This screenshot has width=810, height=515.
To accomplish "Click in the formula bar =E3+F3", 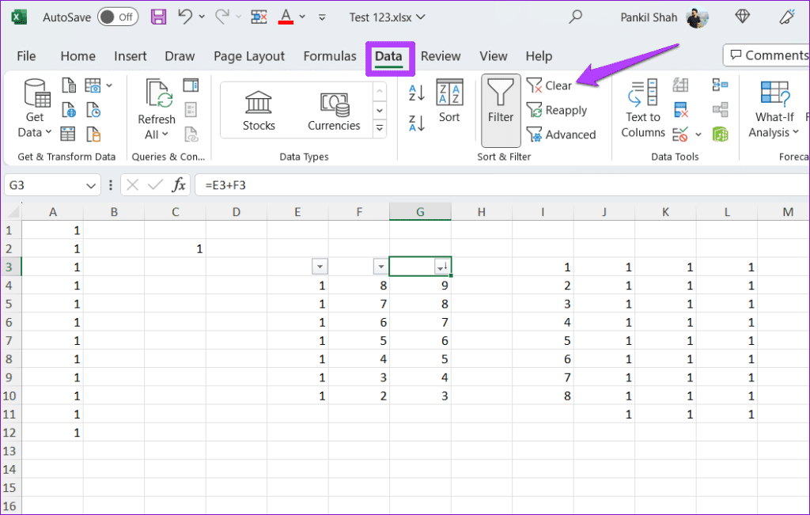I will click(501, 185).
